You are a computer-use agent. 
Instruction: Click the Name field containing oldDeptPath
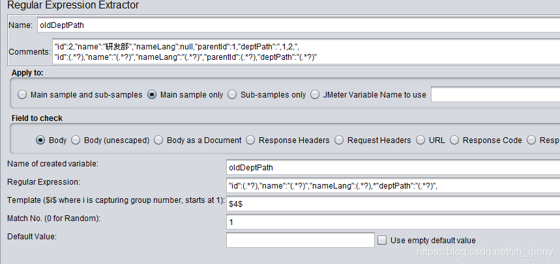click(299, 25)
